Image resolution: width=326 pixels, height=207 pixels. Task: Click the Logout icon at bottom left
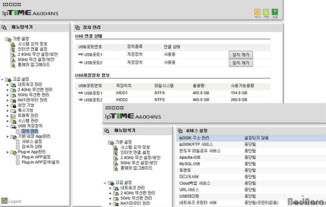[x=4, y=200]
